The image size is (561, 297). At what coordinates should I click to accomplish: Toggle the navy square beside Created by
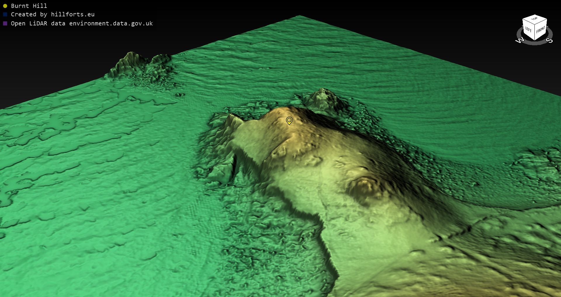[5, 14]
